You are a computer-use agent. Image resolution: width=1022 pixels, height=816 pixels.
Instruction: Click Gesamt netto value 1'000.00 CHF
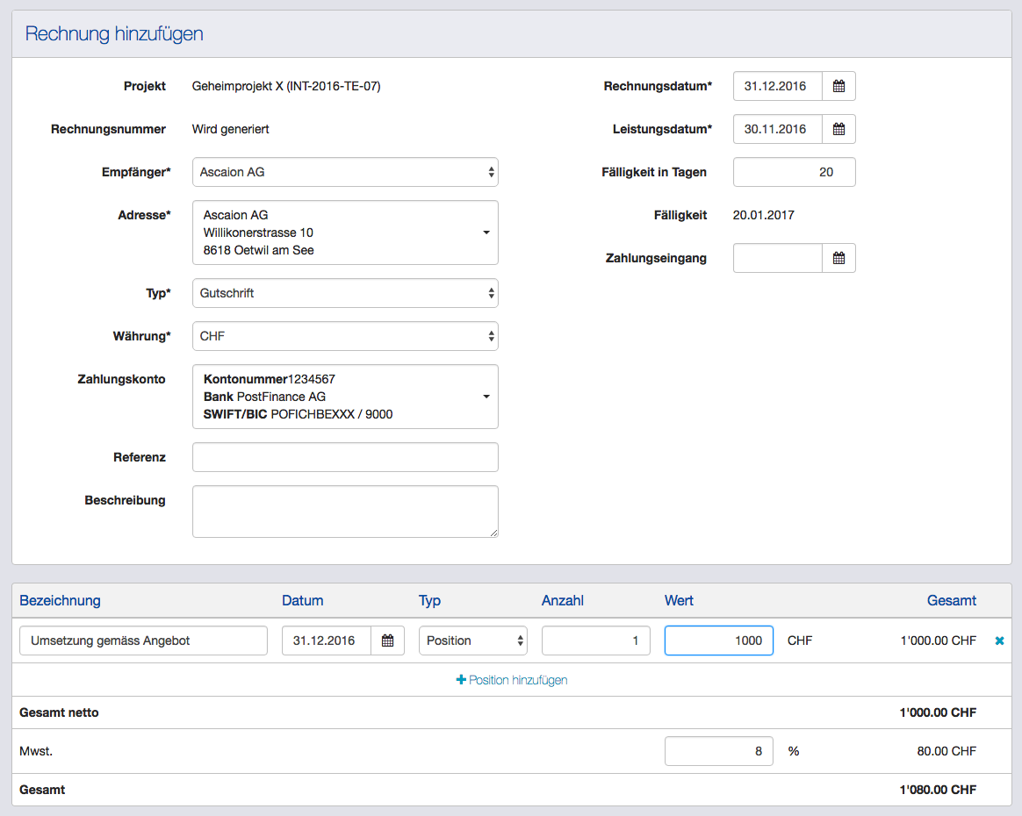click(x=938, y=712)
